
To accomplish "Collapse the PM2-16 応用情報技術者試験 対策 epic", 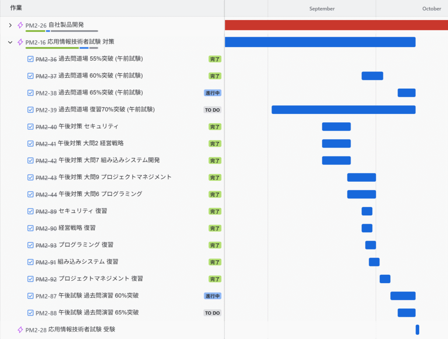I will click(x=10, y=42).
